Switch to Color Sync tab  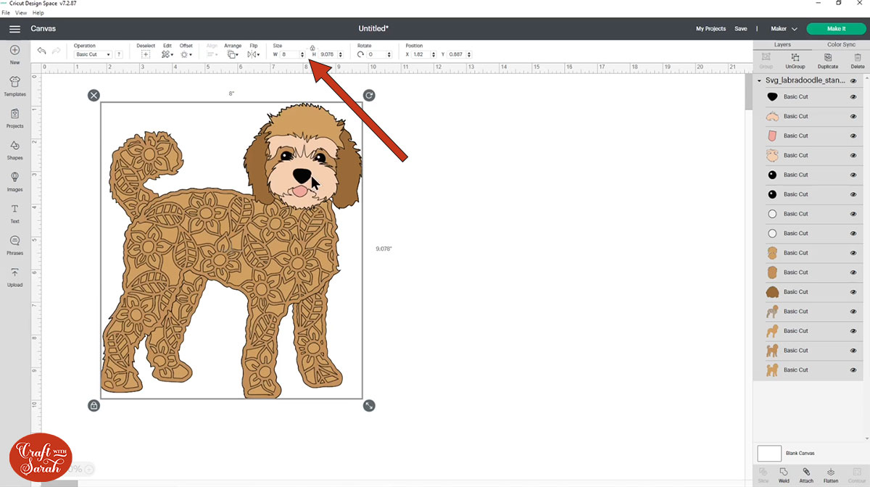pos(841,44)
